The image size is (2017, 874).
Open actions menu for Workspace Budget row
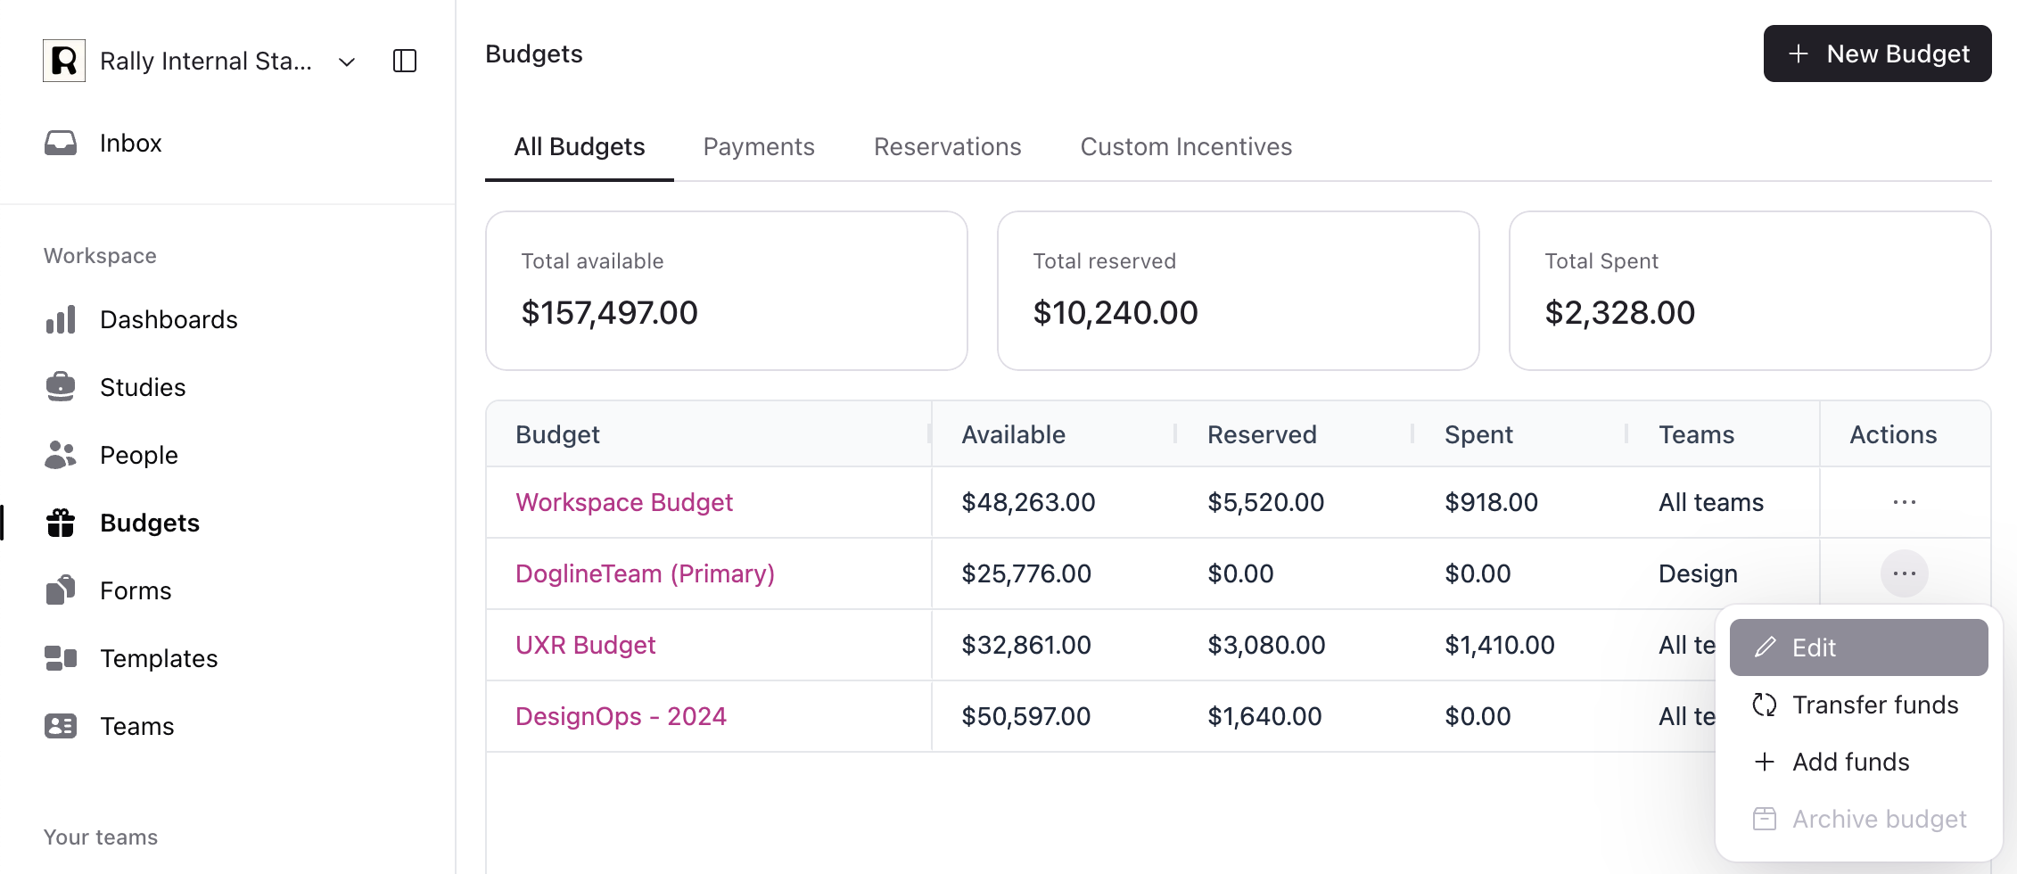coord(1904,502)
